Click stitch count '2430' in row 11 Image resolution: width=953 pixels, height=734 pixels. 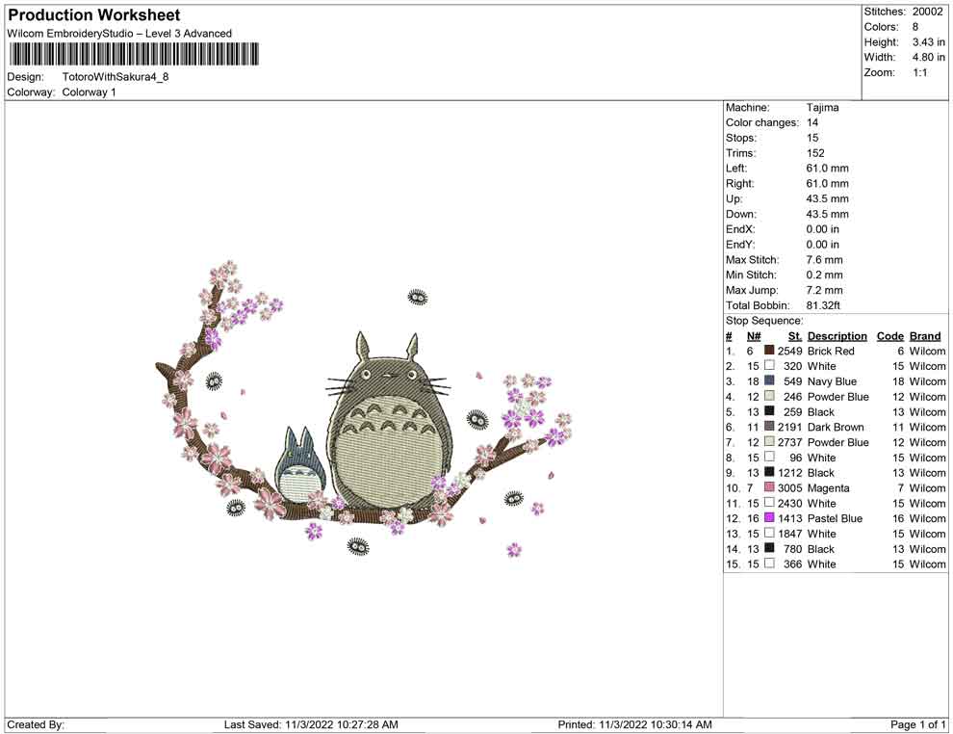click(x=790, y=504)
